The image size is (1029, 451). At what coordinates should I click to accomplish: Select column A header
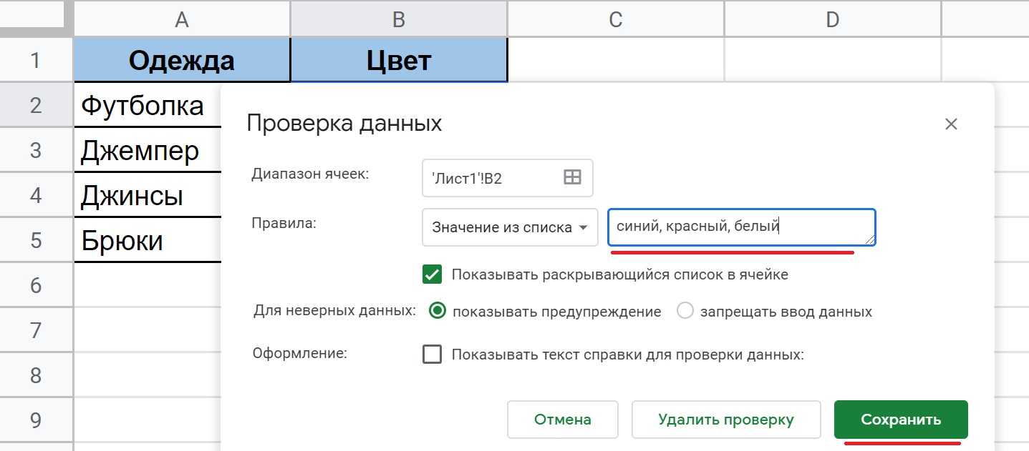click(x=182, y=19)
